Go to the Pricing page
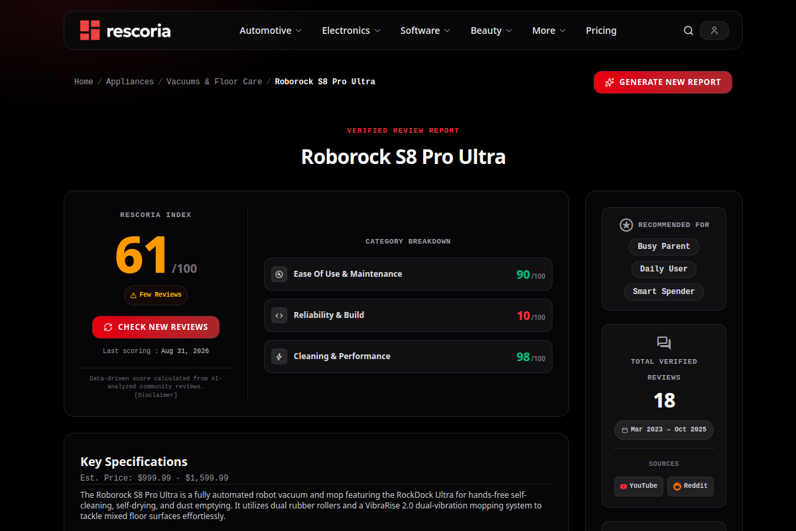 tap(601, 31)
